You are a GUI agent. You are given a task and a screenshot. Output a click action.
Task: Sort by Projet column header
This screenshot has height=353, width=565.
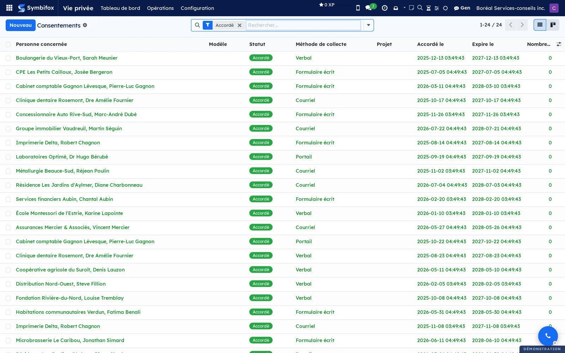[x=384, y=44]
